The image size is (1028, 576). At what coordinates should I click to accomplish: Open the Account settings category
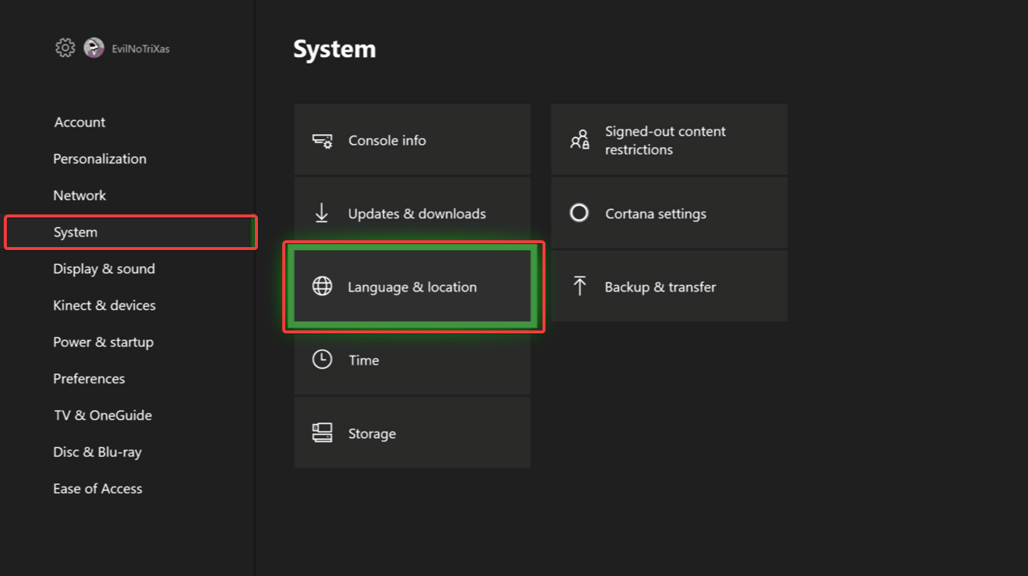[x=80, y=122]
